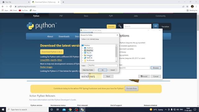The height and width of the screenshot is (112, 199).
Task: Bookmark page with the star icon
Action: tap(187, 7)
